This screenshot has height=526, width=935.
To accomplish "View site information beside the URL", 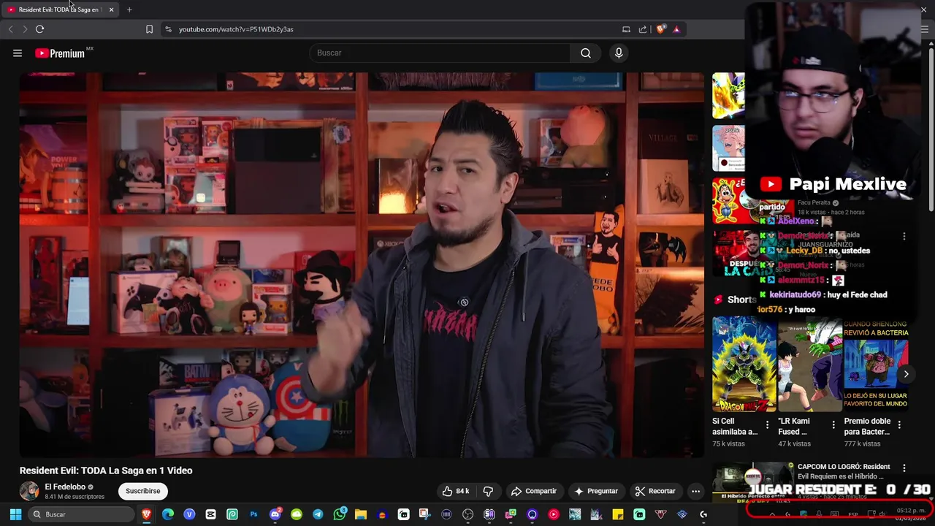I will 168,29.
